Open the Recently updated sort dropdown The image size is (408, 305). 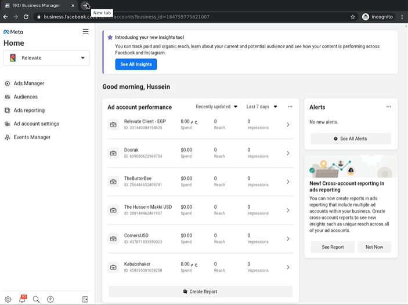[216, 107]
